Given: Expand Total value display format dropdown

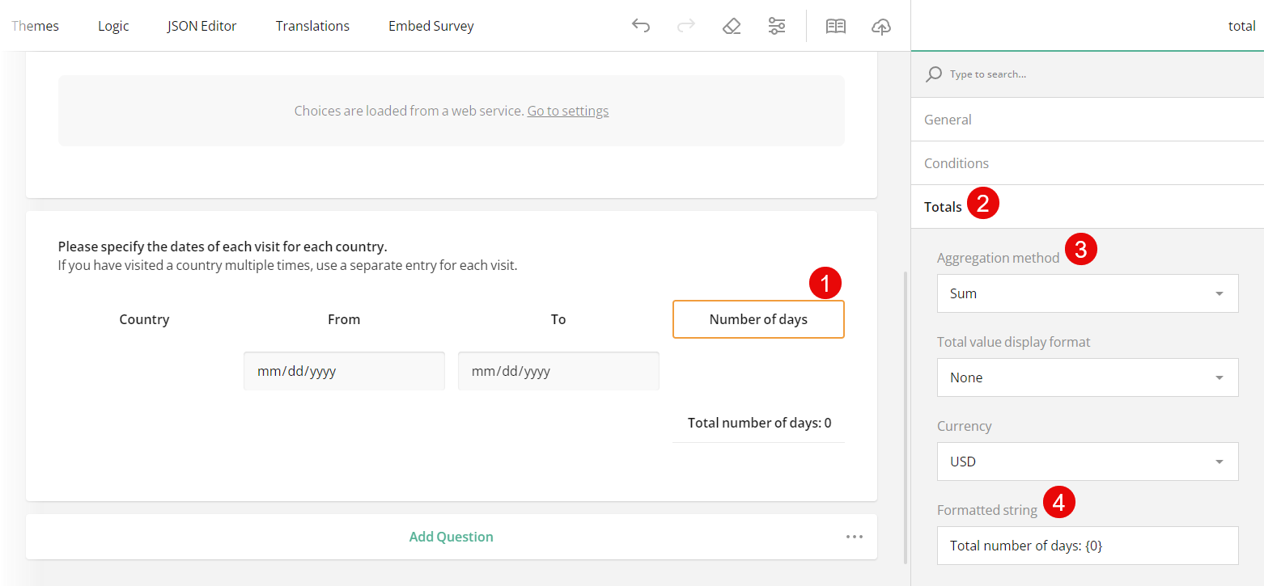Looking at the screenshot, I should [x=1087, y=377].
